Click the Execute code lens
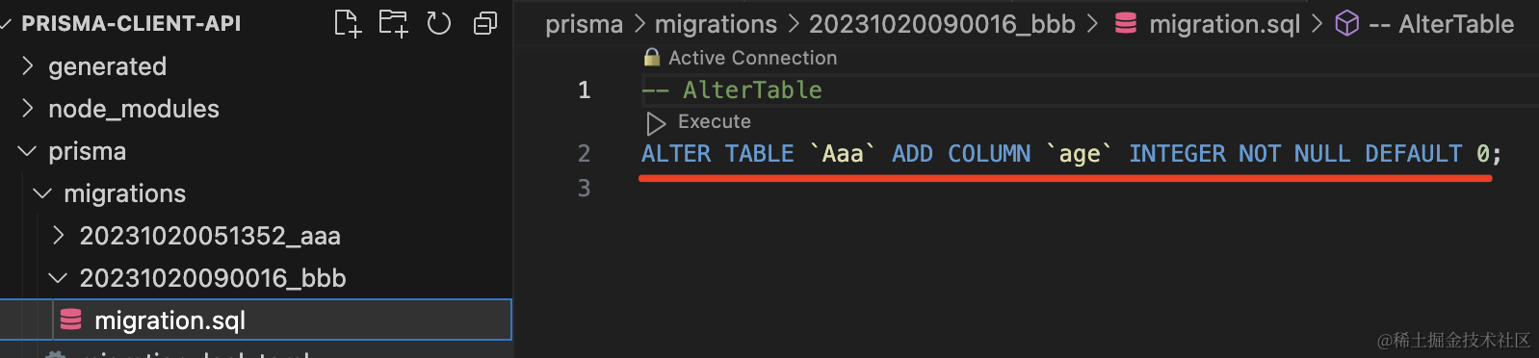Viewport: 1539px width, 358px height. pos(714,122)
